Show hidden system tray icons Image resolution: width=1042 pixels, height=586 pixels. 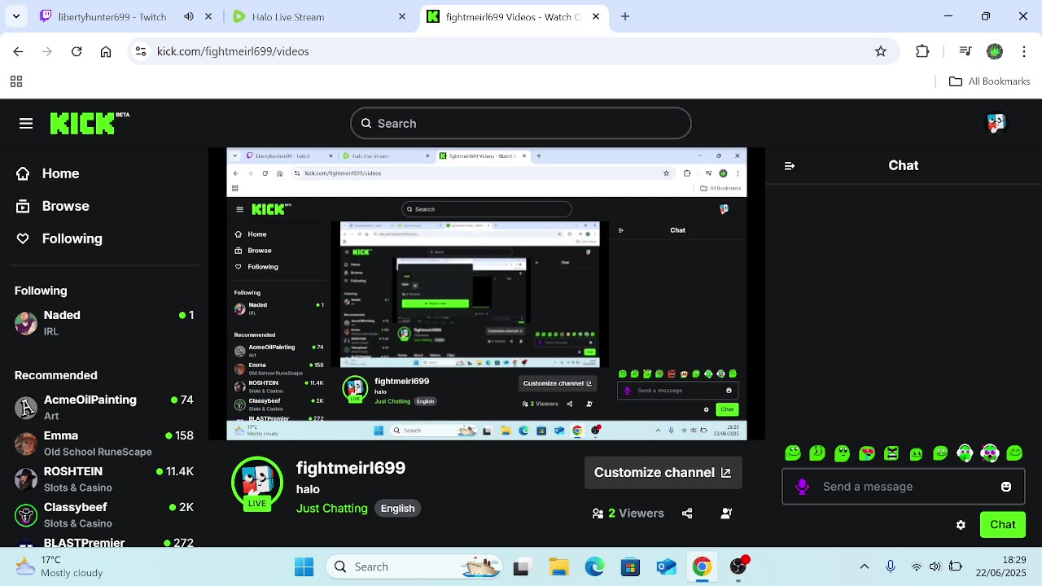coord(865,566)
